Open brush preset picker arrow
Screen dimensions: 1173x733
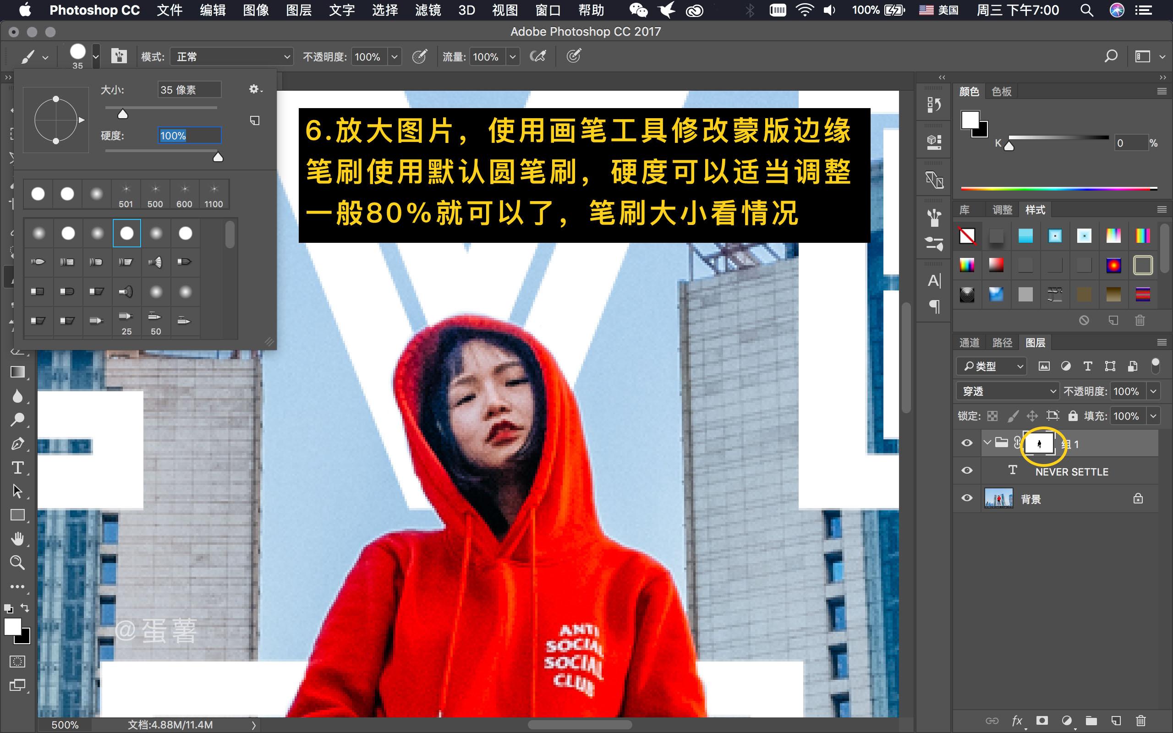click(95, 57)
